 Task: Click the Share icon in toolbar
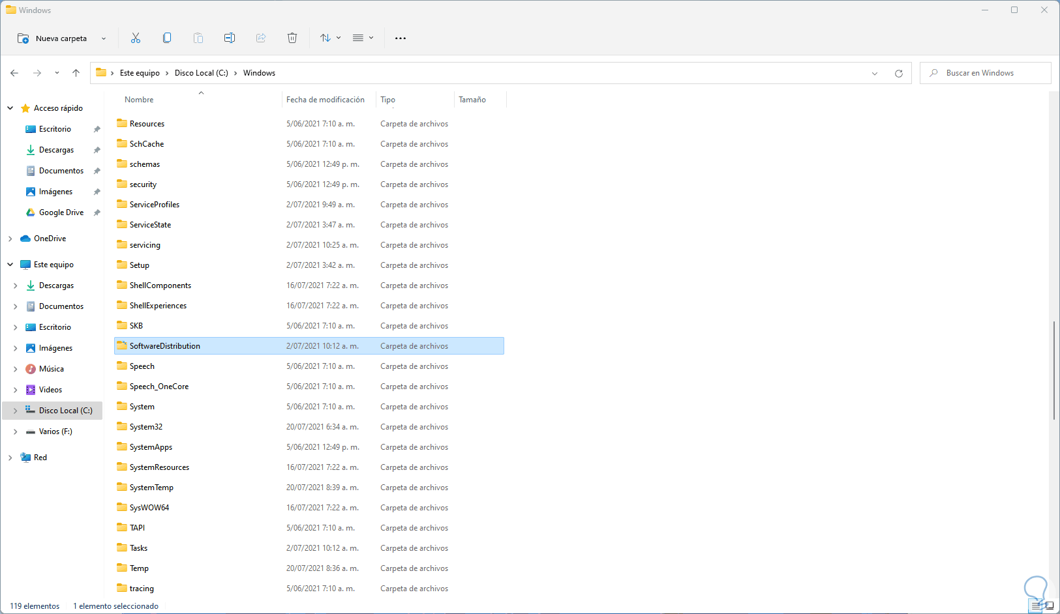pos(261,38)
